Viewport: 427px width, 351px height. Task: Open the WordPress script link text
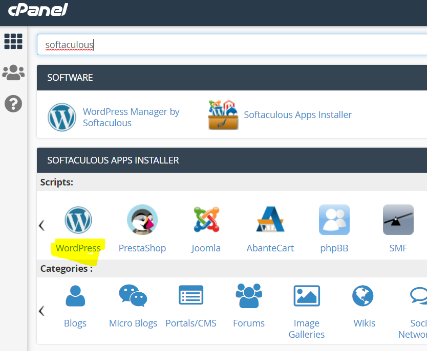(78, 248)
